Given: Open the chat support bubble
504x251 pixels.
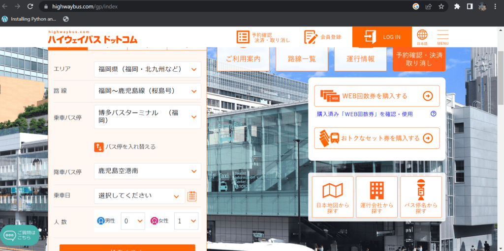Looking at the screenshot, I should [x=20, y=235].
